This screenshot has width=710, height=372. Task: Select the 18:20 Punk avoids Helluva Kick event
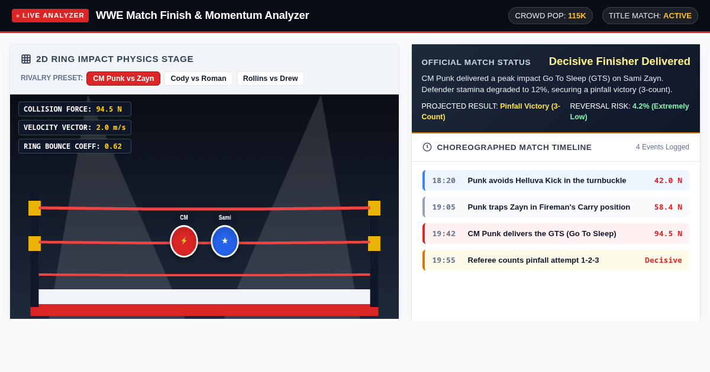point(556,181)
